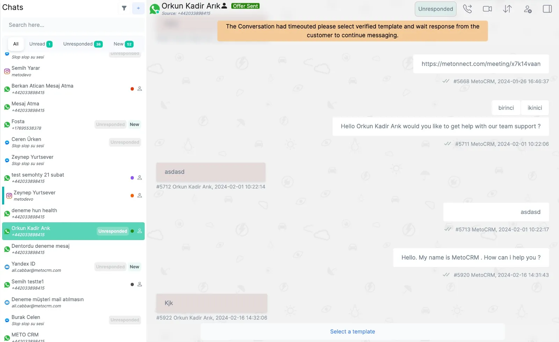This screenshot has width=559, height=342.
Task: Click the incoming asdasd message bubble
Action: 211,172
